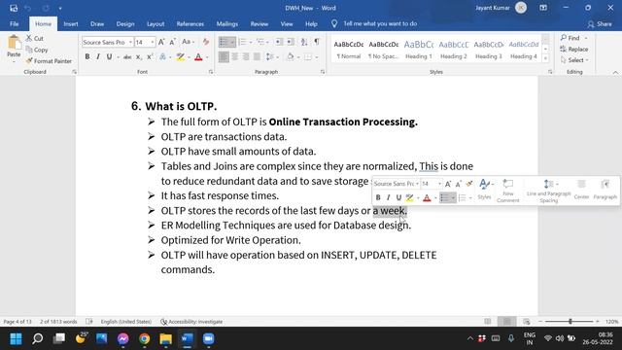This screenshot has height=350, width=622.
Task: Click the Share button
Action: [x=600, y=23]
